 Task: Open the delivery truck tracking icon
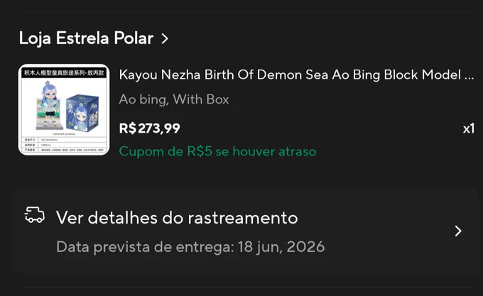pos(35,215)
